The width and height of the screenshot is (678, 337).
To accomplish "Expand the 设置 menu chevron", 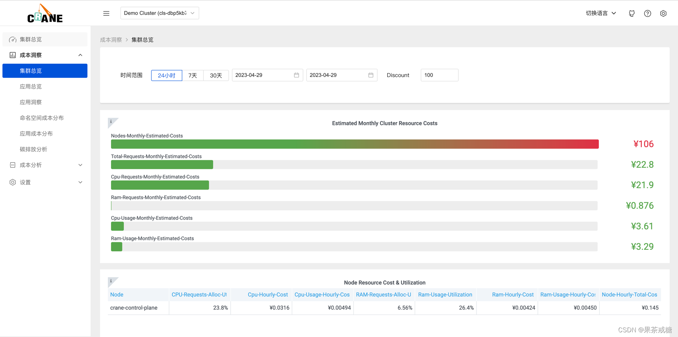I will (x=80, y=182).
